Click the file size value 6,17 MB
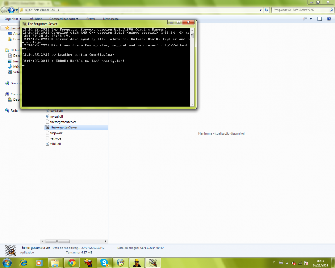 (87, 253)
